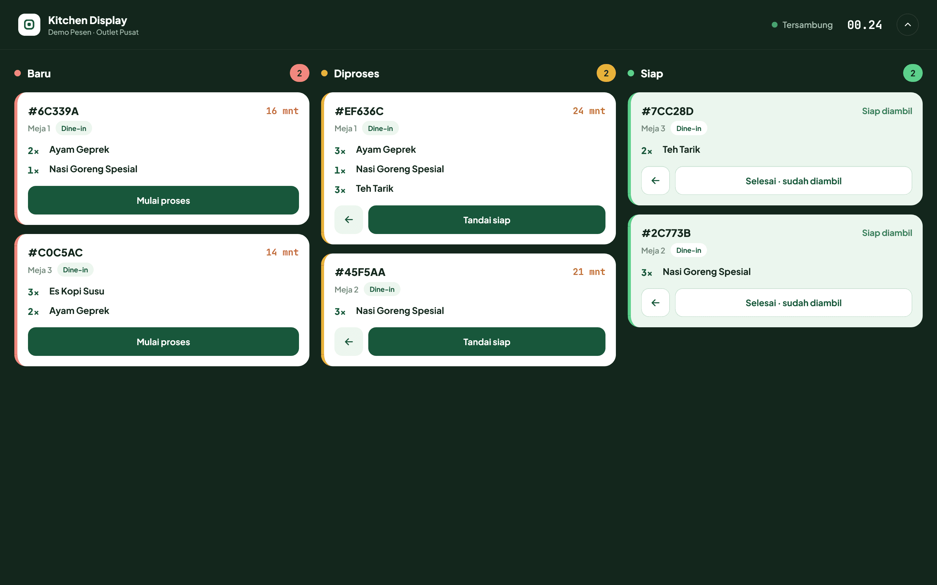
Task: Click Nasi Goreng Spesial in order #2C773B
Action: [706, 272]
